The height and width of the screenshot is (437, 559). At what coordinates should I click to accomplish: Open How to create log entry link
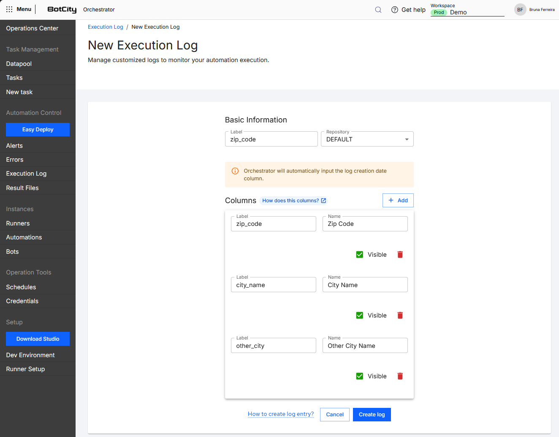coord(281,414)
